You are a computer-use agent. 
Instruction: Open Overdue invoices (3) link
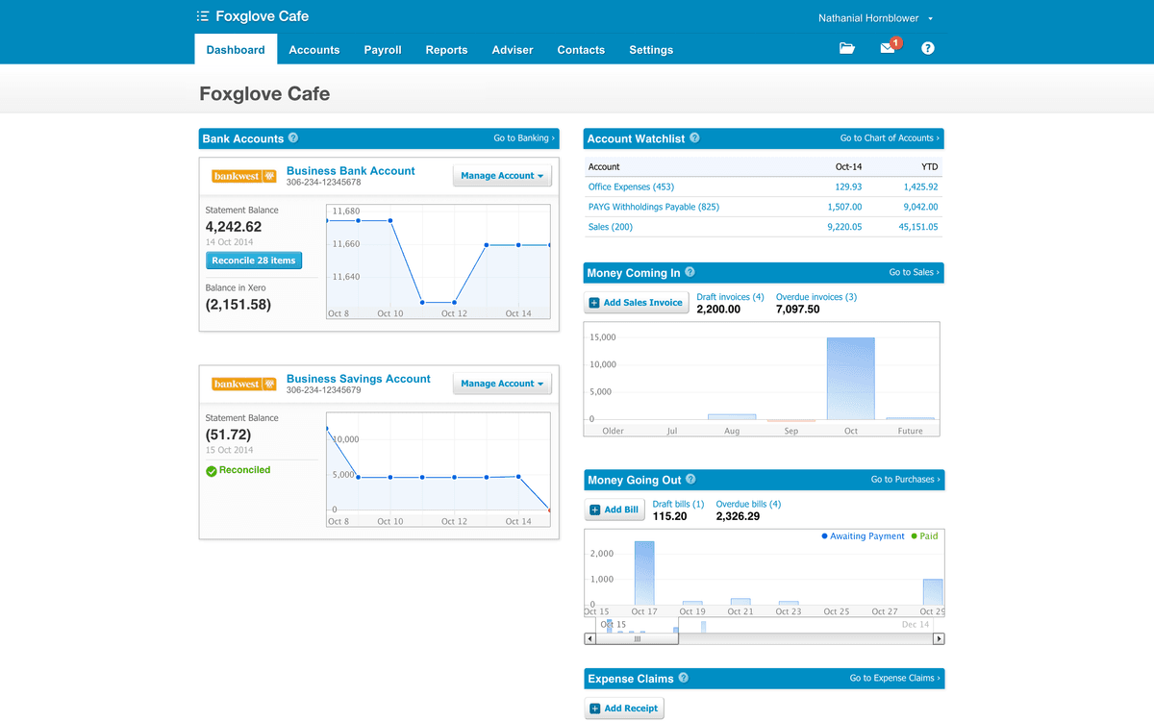point(815,297)
